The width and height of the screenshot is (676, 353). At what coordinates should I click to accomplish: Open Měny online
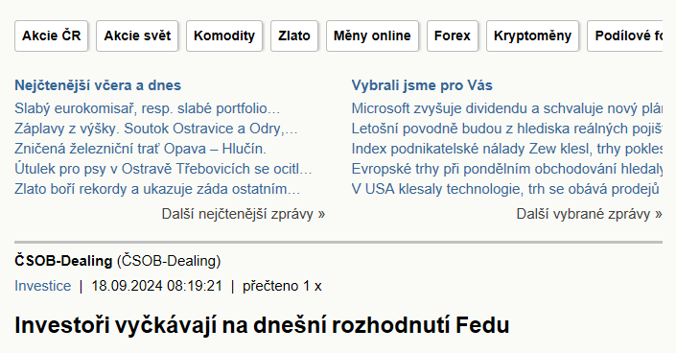(x=372, y=35)
